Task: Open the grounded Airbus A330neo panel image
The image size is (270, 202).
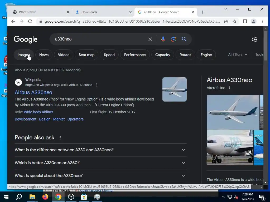Action: tap(230, 148)
